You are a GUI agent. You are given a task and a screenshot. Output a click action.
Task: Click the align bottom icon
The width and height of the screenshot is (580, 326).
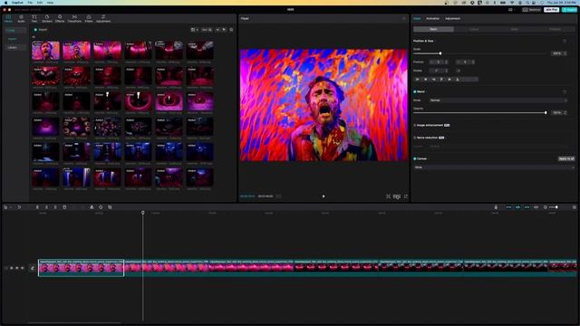[x=458, y=79]
